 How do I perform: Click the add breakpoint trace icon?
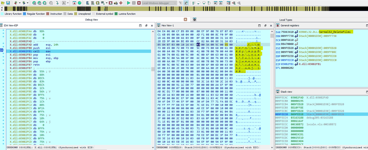tap(234, 3)
